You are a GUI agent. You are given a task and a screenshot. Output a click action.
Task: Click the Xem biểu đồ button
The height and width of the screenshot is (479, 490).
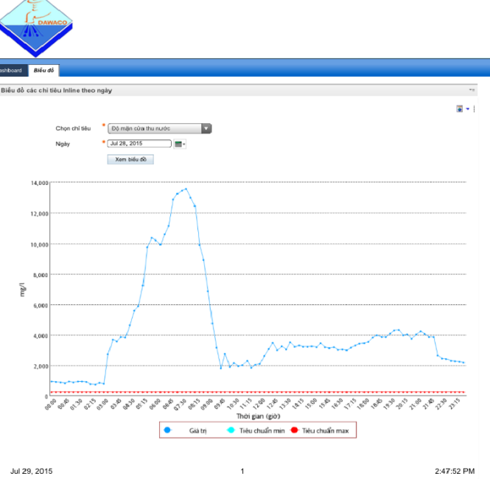(x=130, y=159)
